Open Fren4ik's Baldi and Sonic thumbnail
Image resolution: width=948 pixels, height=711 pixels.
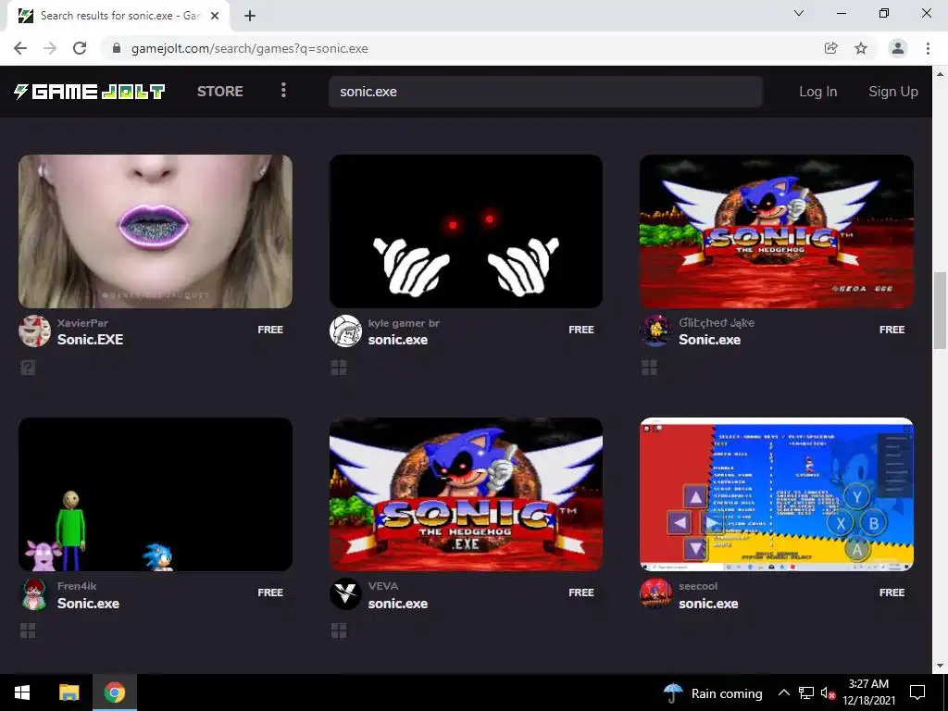tap(156, 494)
